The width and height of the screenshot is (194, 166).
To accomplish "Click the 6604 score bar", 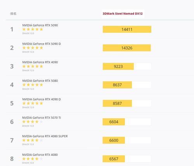I will point(114,122).
